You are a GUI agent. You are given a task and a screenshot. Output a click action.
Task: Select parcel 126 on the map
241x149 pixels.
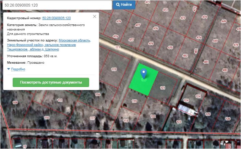(x=228, y=119)
